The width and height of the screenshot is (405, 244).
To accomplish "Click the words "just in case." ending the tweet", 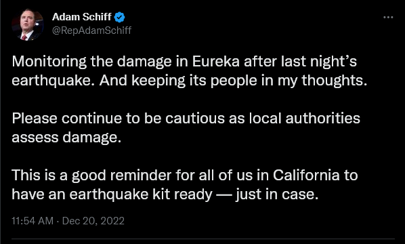I will tap(277, 195).
